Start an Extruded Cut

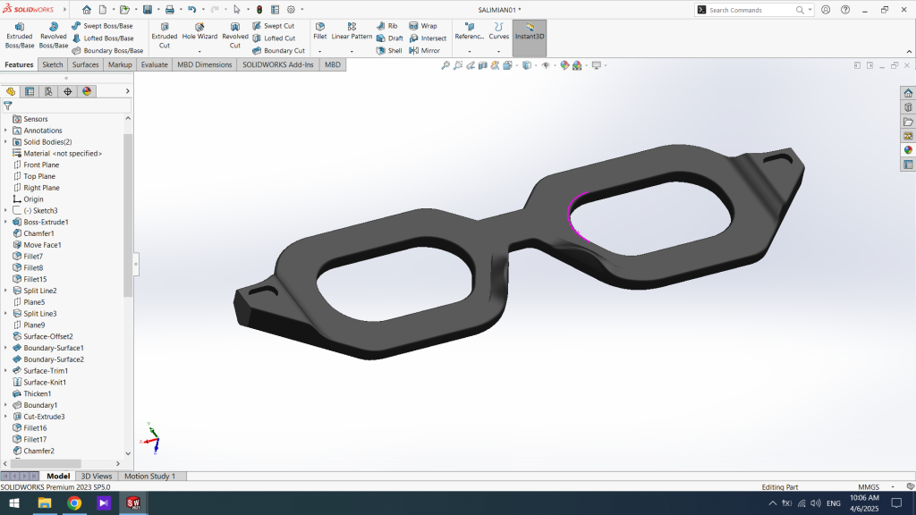click(165, 36)
